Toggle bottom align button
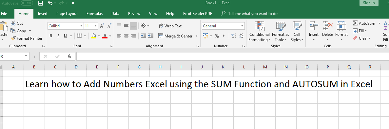389x129 pixels. tap(133, 26)
